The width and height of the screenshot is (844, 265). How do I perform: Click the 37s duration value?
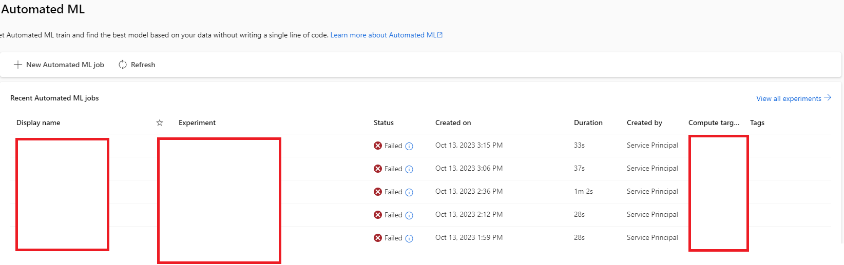point(579,168)
